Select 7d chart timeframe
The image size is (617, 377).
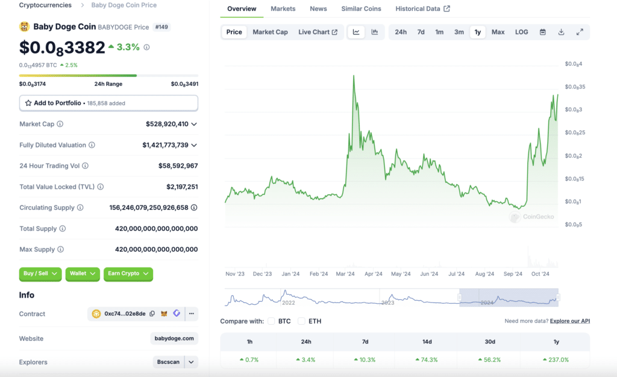(x=421, y=32)
